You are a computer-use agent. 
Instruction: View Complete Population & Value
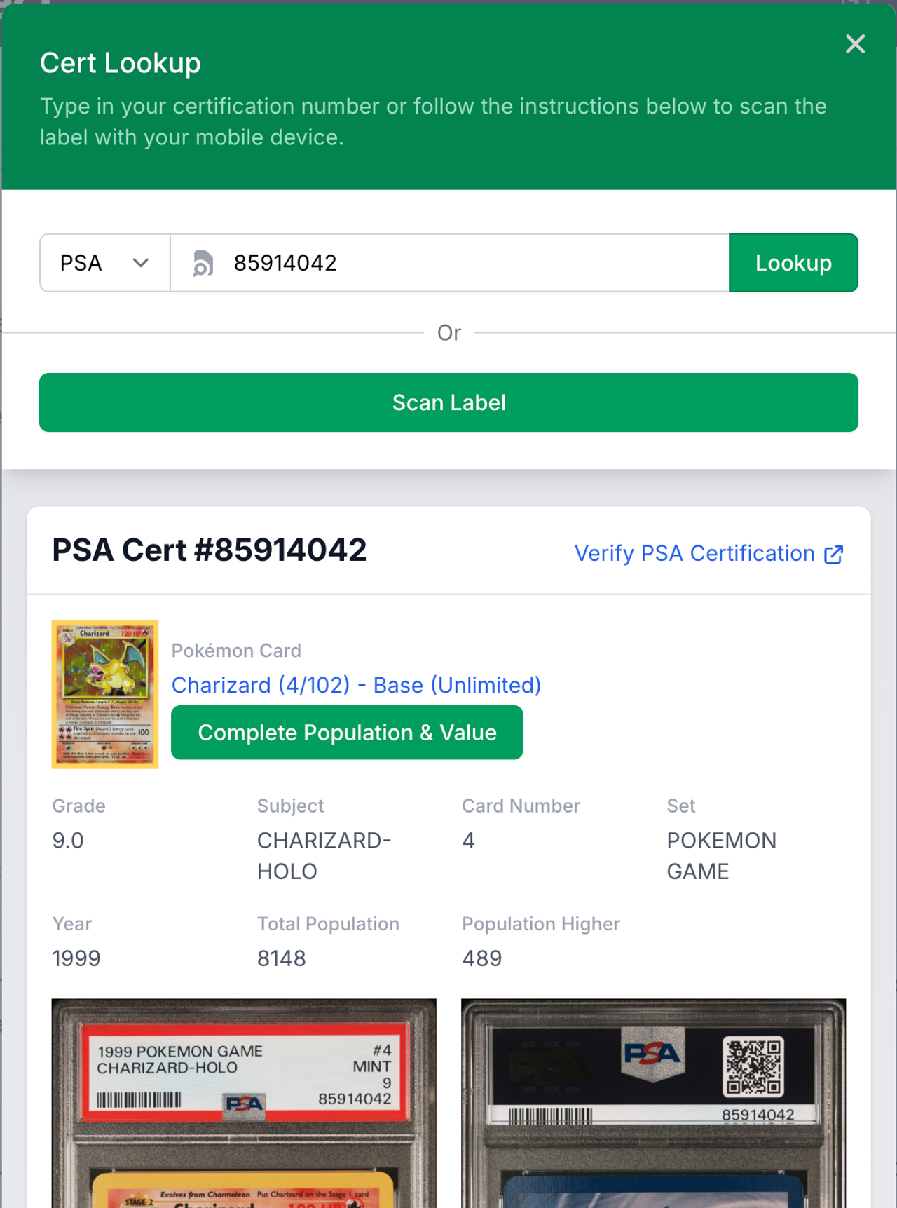[347, 733]
